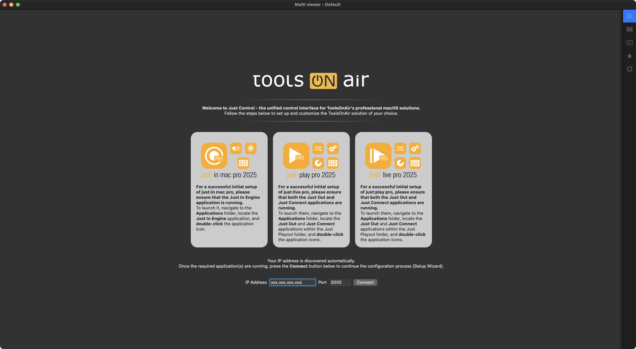Click the "Port" label
The height and width of the screenshot is (349, 636).
[x=322, y=283]
